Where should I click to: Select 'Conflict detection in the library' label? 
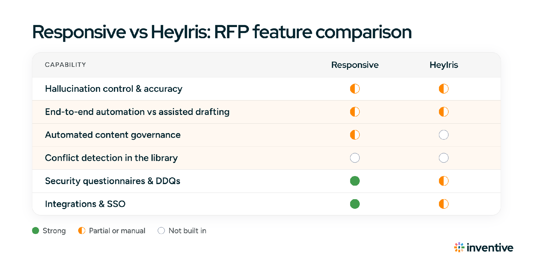tap(111, 158)
